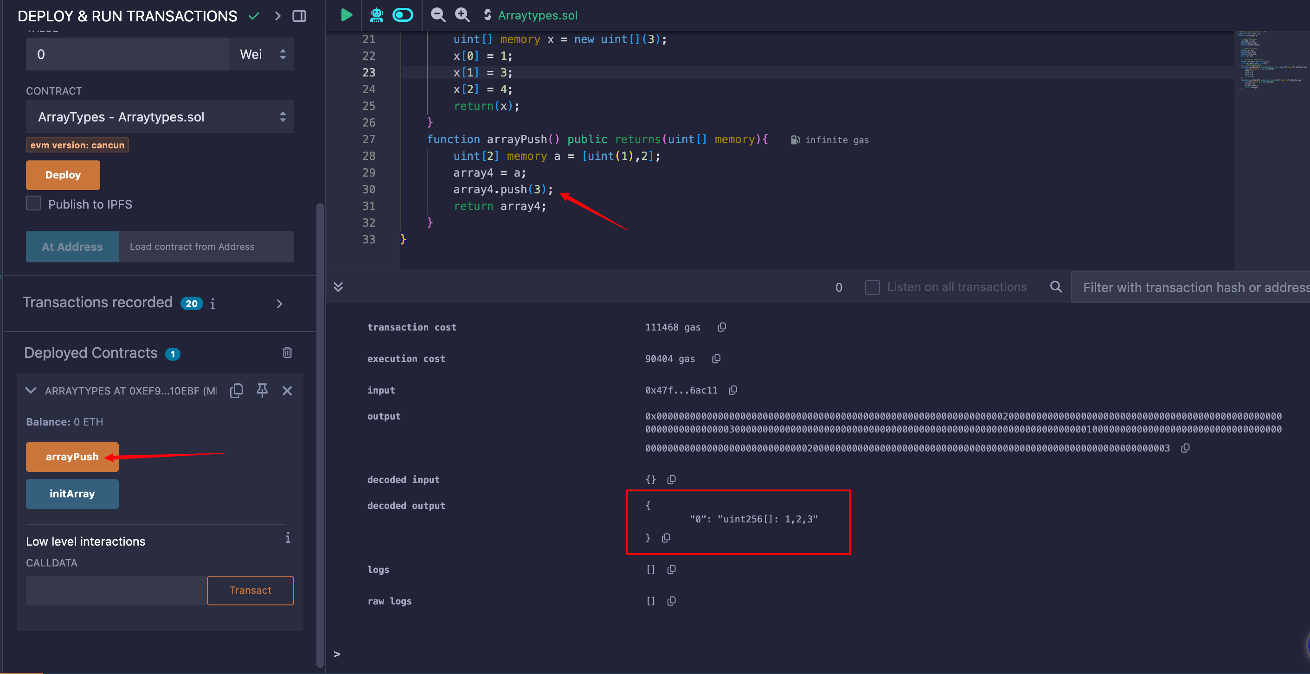Click the editor minimap preview
Viewport: 1310px width, 674px height.
coord(1271,61)
